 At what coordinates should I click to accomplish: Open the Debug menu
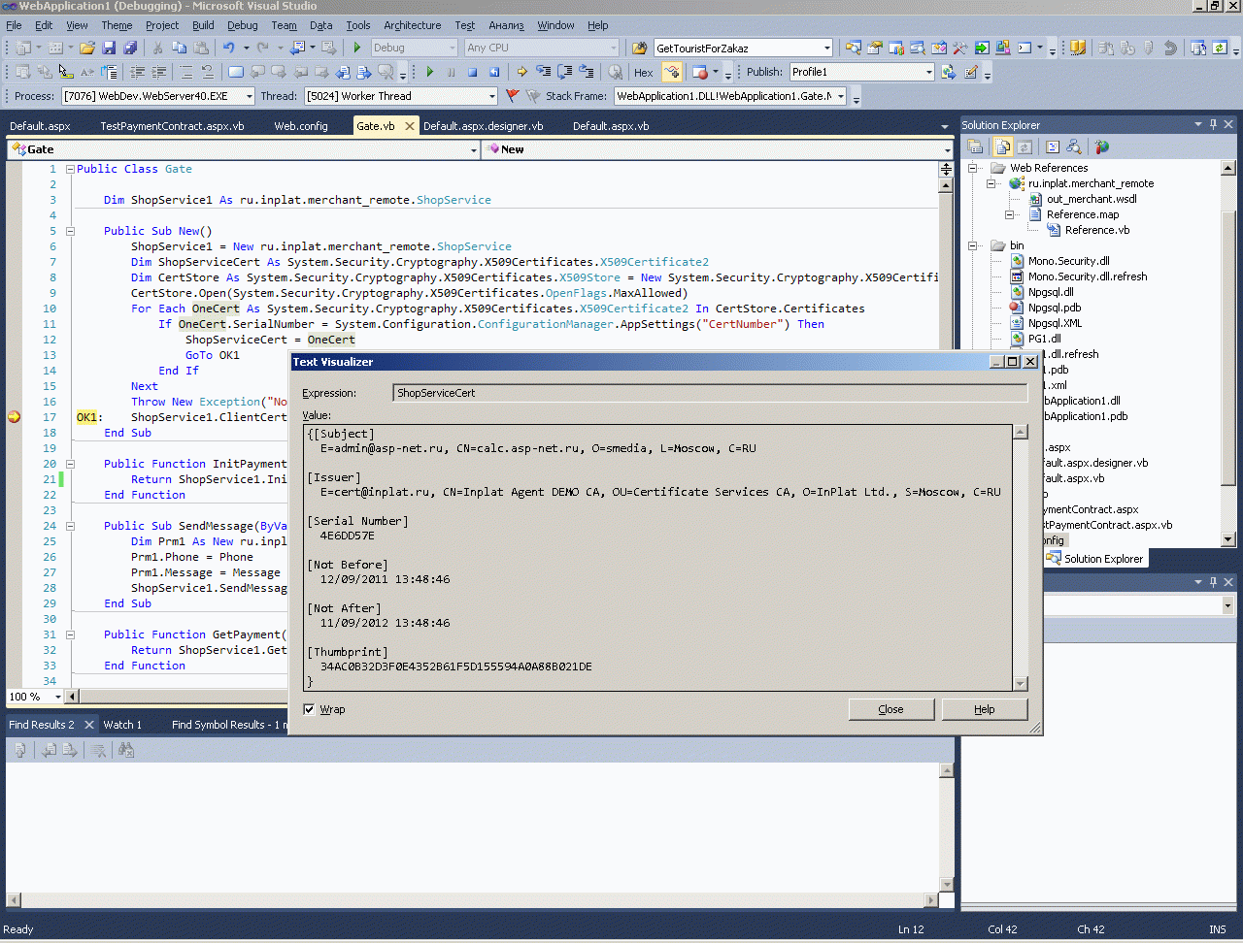click(242, 25)
